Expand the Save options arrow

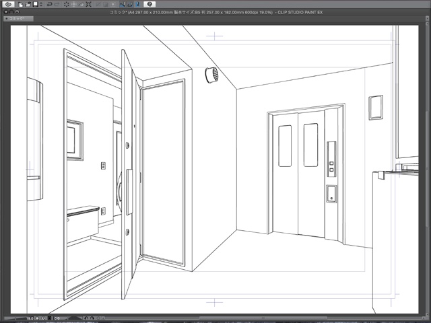(x=41, y=5)
